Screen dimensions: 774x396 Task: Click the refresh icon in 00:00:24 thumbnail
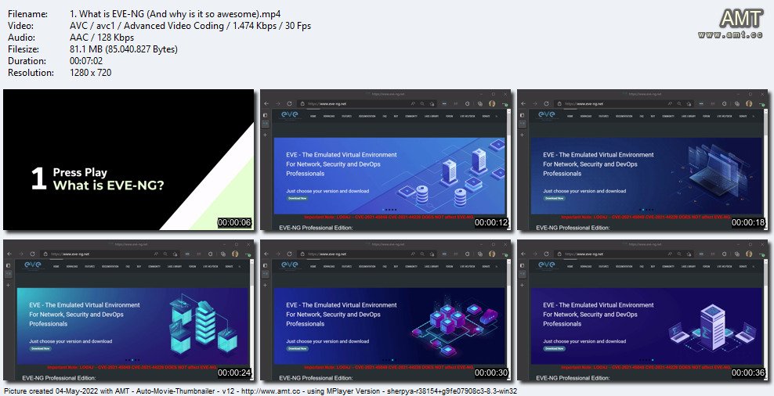click(32, 254)
